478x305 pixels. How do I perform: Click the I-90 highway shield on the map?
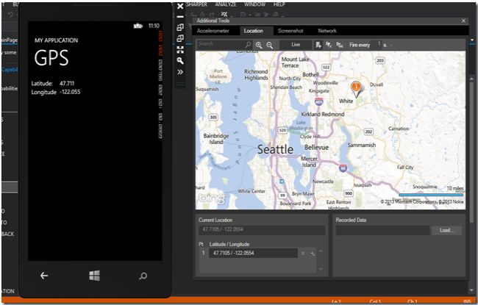click(x=343, y=168)
